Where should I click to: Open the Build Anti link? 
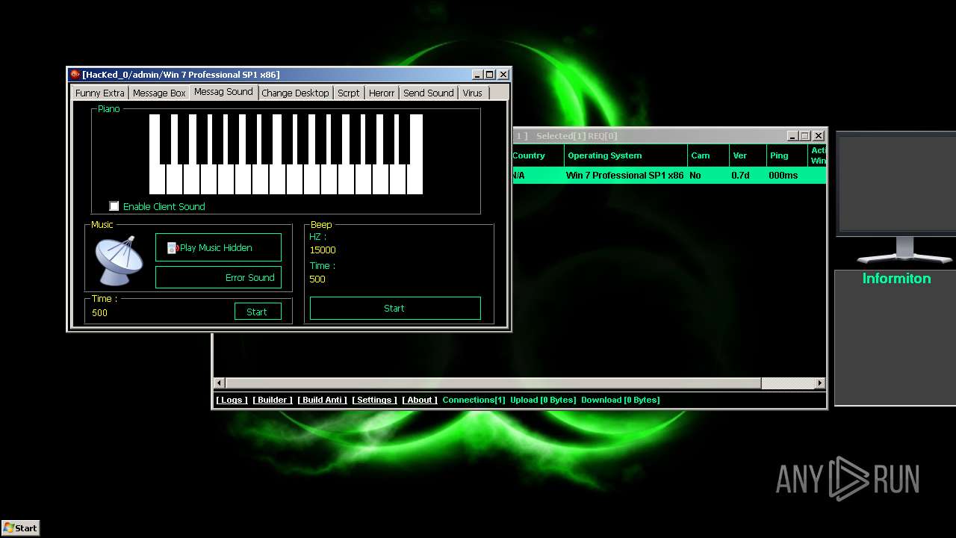(x=323, y=400)
